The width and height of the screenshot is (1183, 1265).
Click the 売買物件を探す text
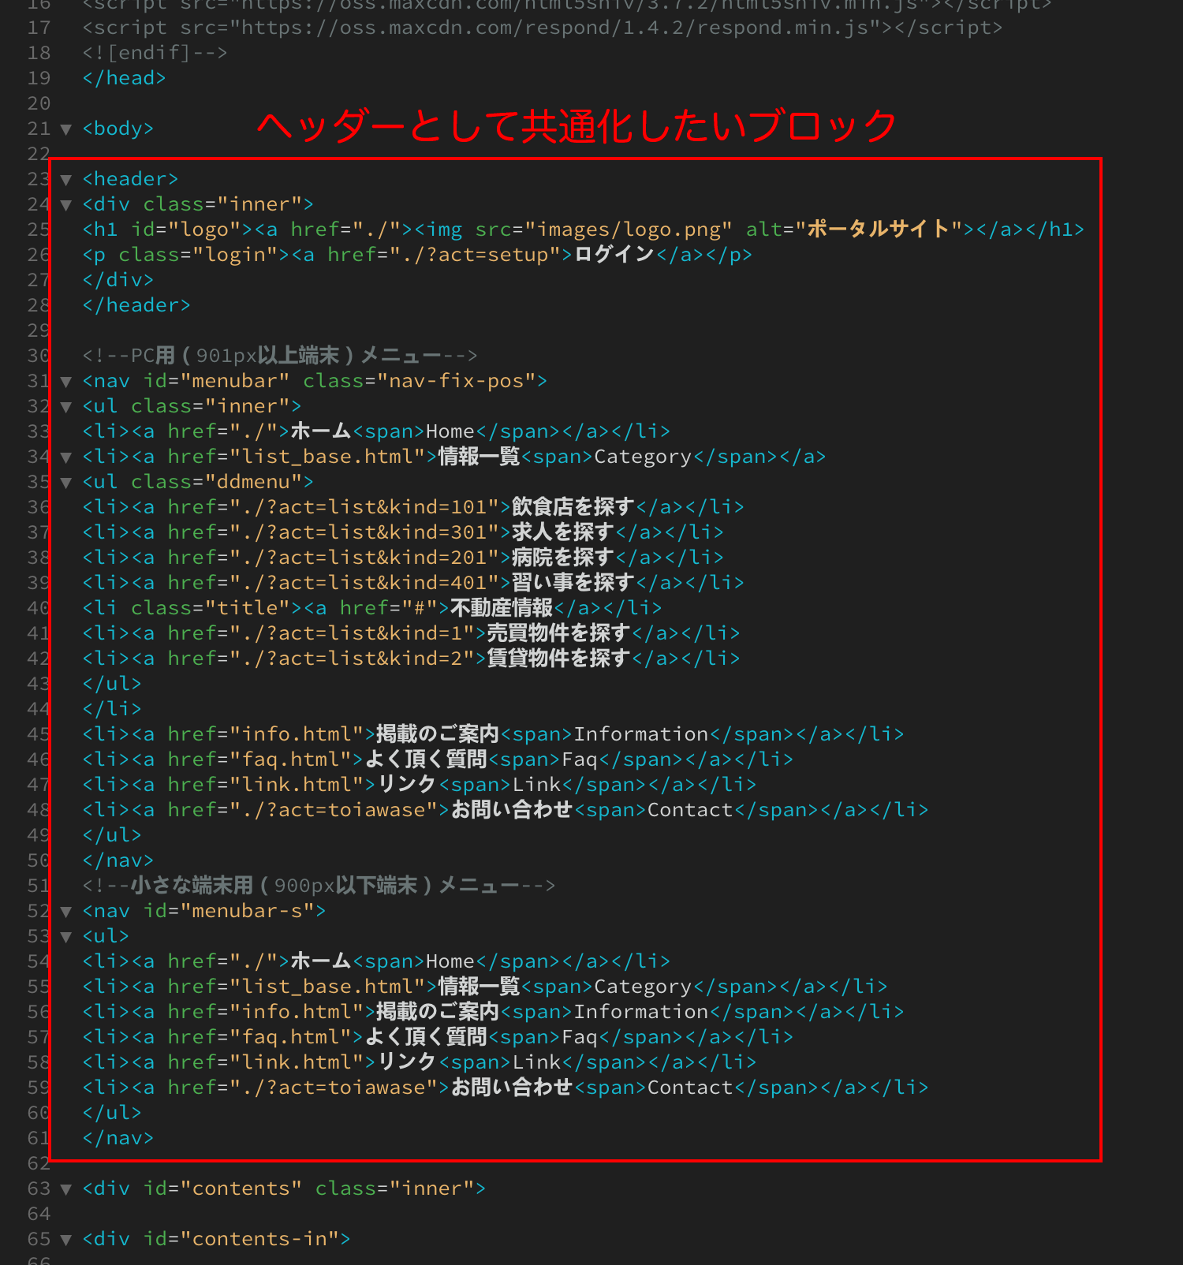(558, 633)
